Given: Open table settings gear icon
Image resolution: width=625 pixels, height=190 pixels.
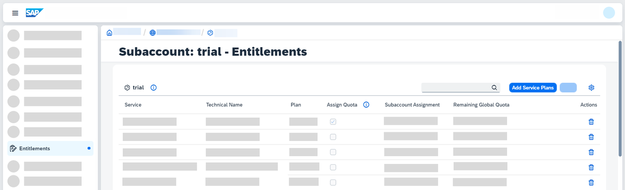Looking at the screenshot, I should point(591,88).
